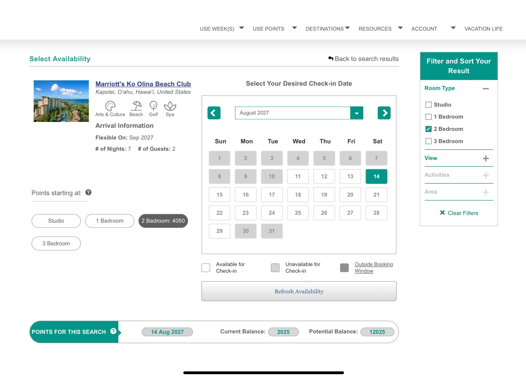Select August 18 as check-in date

coord(298,195)
